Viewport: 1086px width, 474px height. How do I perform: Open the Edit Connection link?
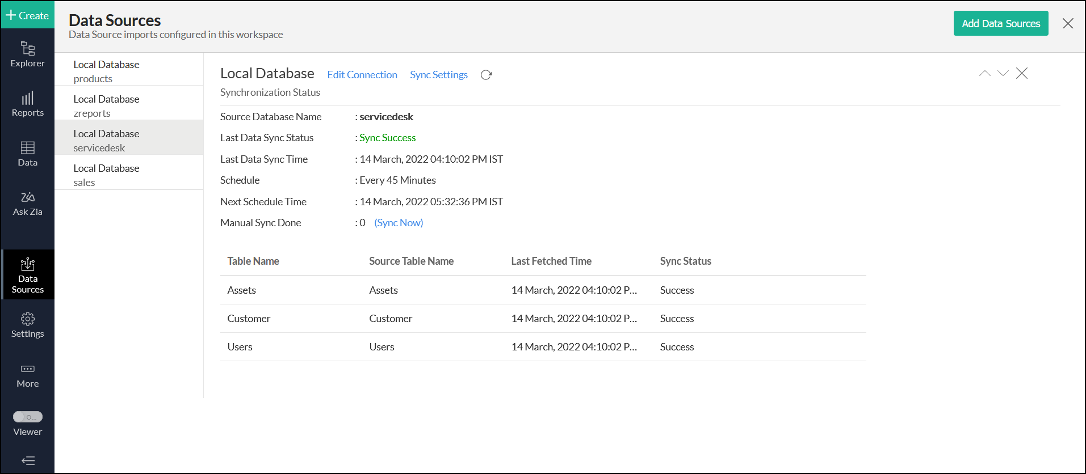pos(362,75)
